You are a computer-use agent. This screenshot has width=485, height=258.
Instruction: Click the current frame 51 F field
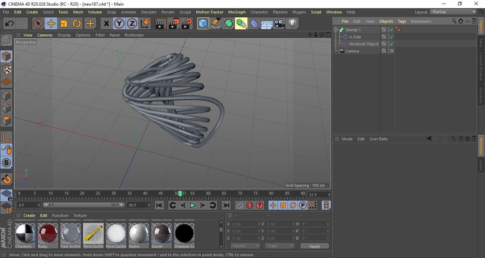click(319, 195)
